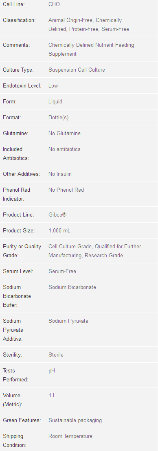The height and width of the screenshot is (451, 158).
Task: Select the 1,000 mL product size
Action: (59, 231)
